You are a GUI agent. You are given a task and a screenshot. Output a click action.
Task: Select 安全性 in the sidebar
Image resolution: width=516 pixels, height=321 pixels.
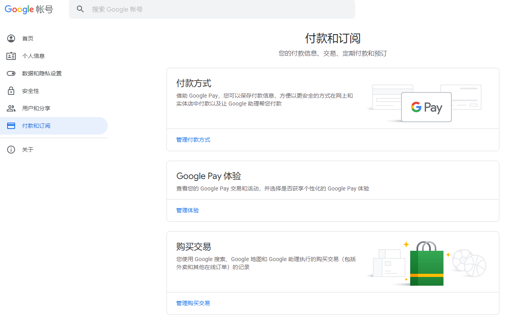[54, 91]
